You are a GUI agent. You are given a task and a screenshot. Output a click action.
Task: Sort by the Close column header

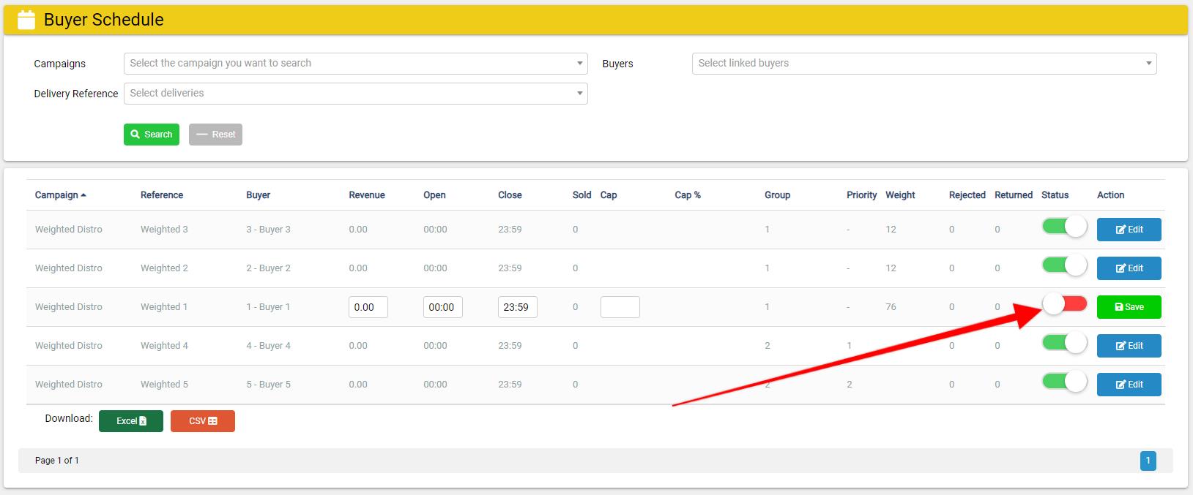pyautogui.click(x=510, y=195)
